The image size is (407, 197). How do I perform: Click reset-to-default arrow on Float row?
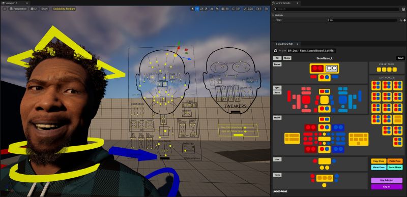(x=401, y=20)
